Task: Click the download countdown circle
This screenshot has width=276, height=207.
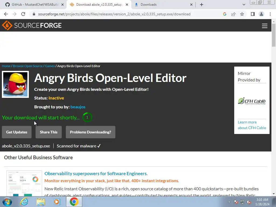Action: 87,117
